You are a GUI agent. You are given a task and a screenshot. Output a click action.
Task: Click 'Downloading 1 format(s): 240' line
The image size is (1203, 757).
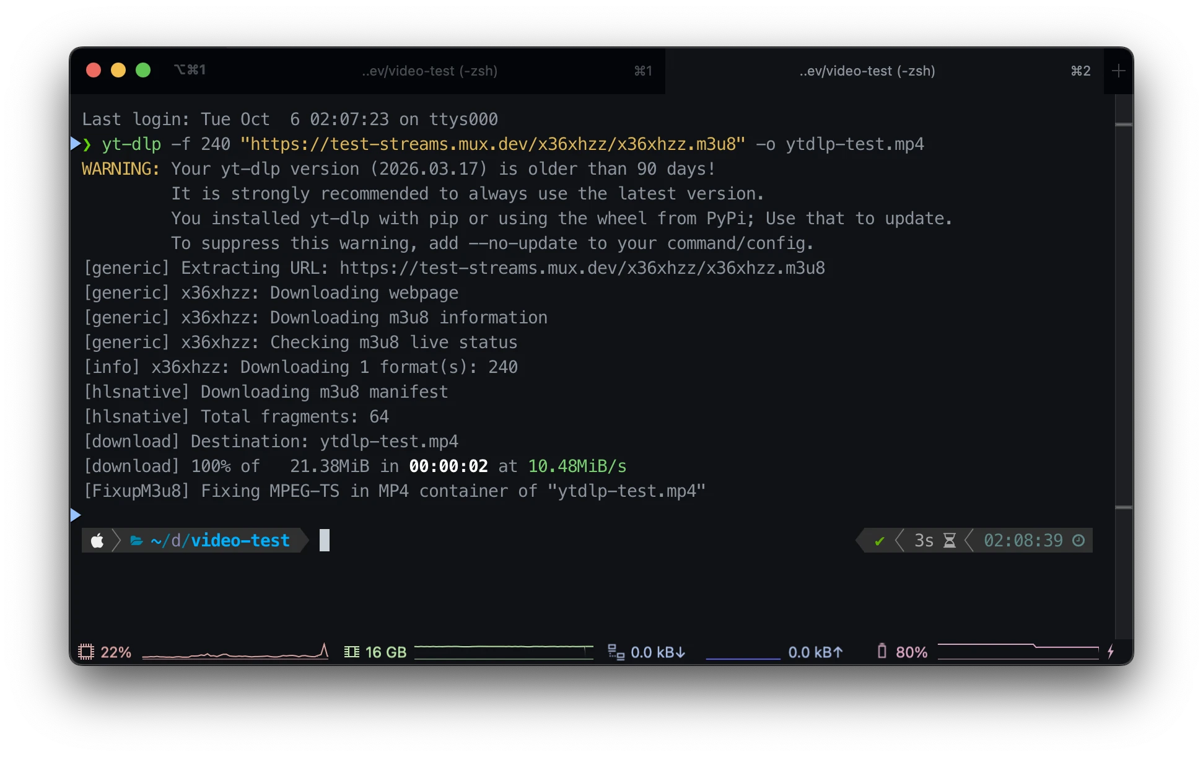[x=300, y=367]
